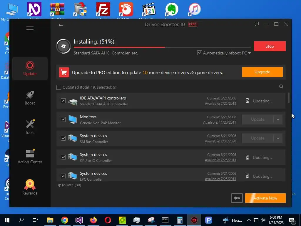Click the orange Upgrade button
301x226 pixels.
(262, 72)
